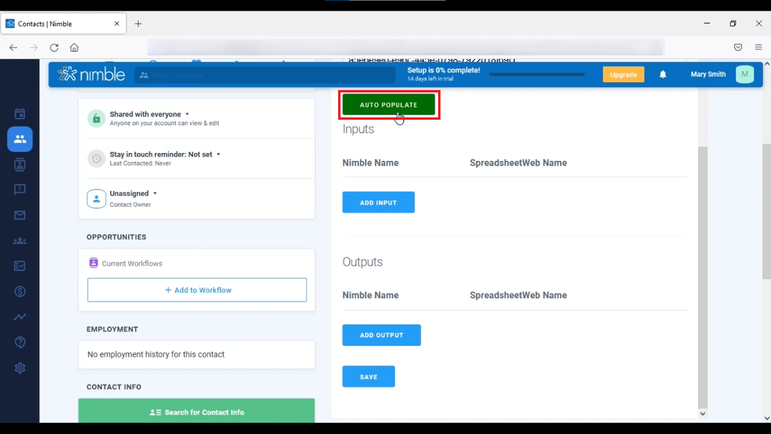
Task: Click the Save button
Action: point(369,377)
